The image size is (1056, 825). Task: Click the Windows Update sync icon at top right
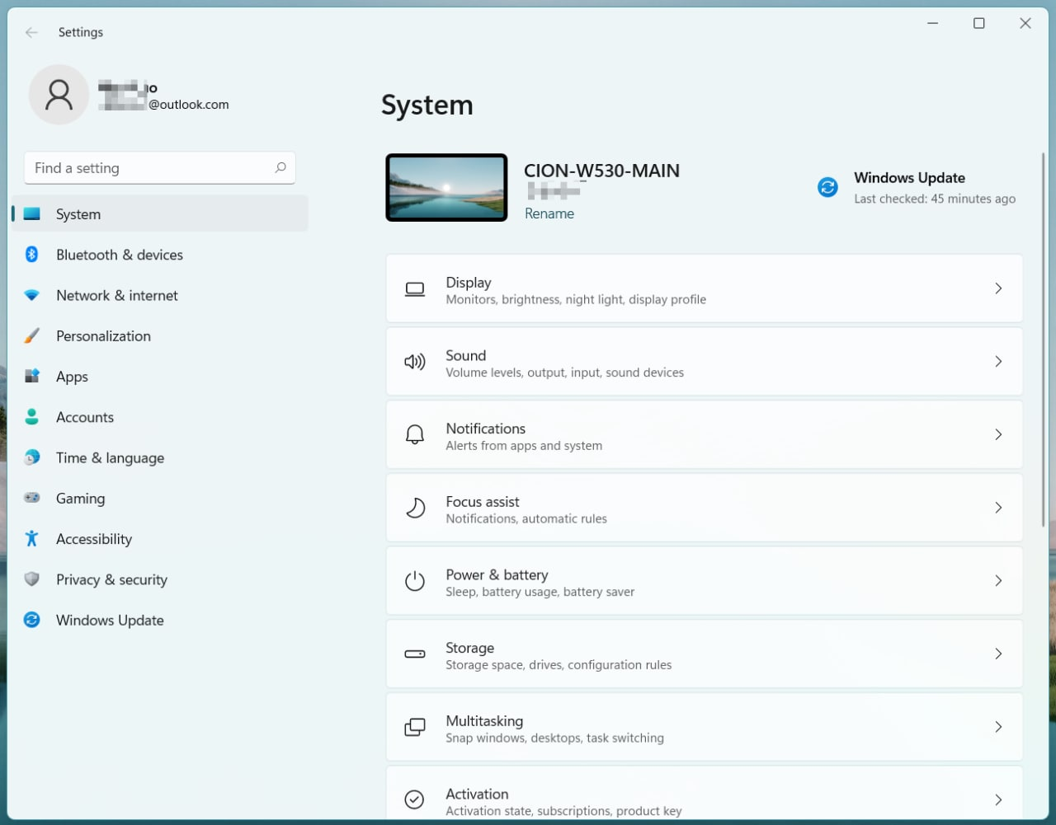pos(827,187)
